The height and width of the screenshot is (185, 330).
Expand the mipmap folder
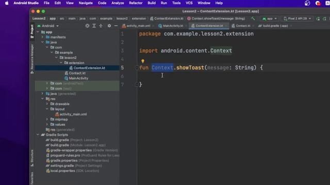click(x=47, y=119)
